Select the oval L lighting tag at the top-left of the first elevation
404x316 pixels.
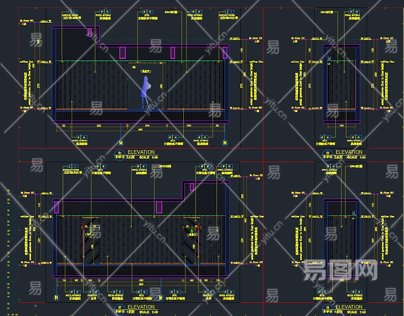(72, 12)
